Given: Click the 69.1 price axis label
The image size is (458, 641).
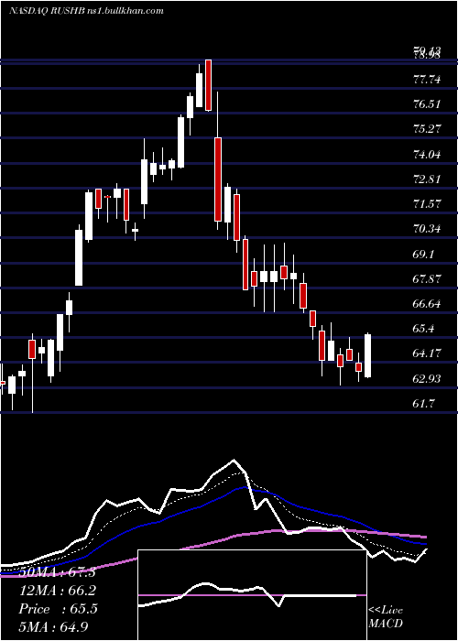Looking at the screenshot, I should (x=423, y=255).
